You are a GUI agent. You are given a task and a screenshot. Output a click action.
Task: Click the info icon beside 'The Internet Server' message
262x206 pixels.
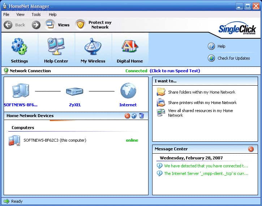[x=160, y=173]
